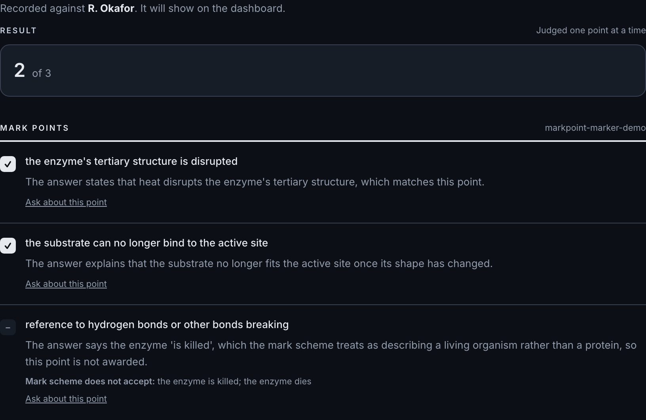Toggle the checkmark beside tertiary structure point
646x420 pixels.
pos(8,164)
